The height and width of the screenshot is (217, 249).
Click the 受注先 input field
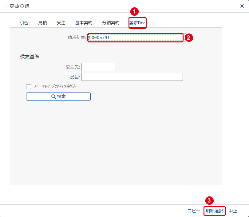click(98, 67)
